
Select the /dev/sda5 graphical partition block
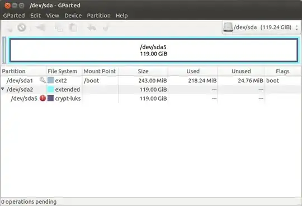(x=153, y=50)
